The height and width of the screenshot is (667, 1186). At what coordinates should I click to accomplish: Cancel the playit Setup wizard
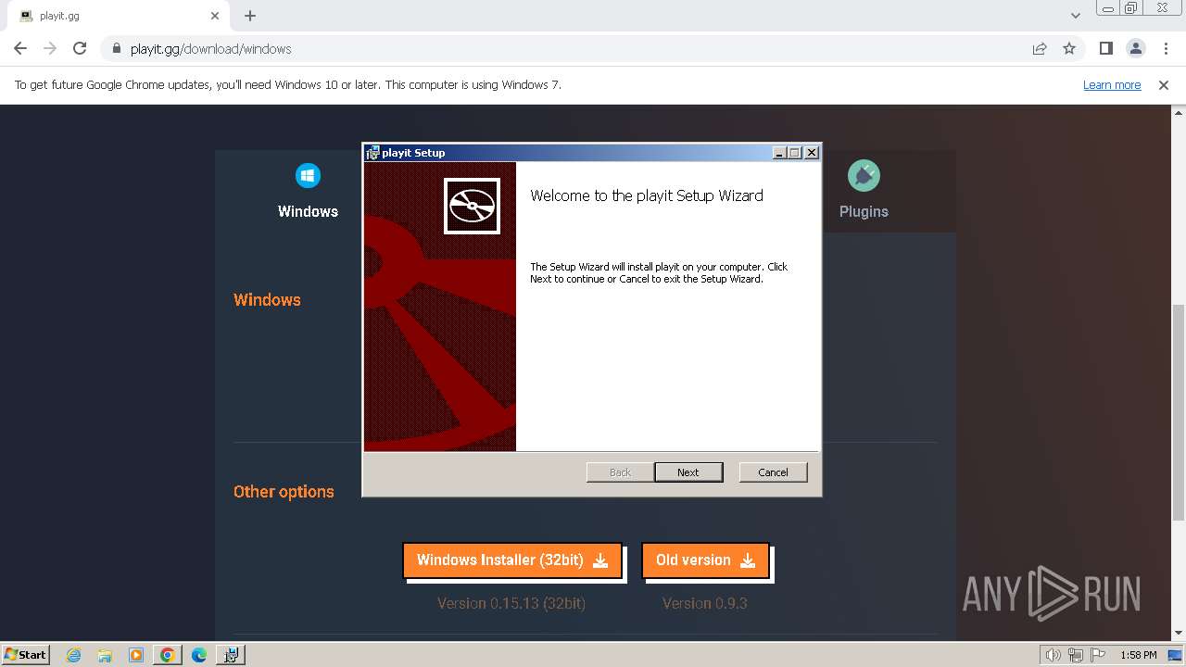(x=773, y=472)
